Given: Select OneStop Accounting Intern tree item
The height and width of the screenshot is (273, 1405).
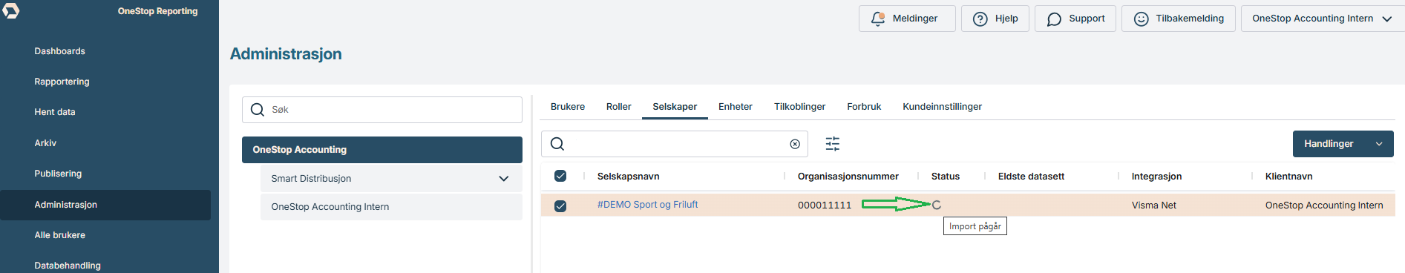Looking at the screenshot, I should coord(391,207).
